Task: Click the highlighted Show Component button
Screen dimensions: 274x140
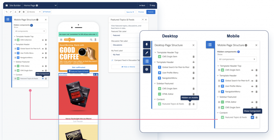Action: pos(252,117)
